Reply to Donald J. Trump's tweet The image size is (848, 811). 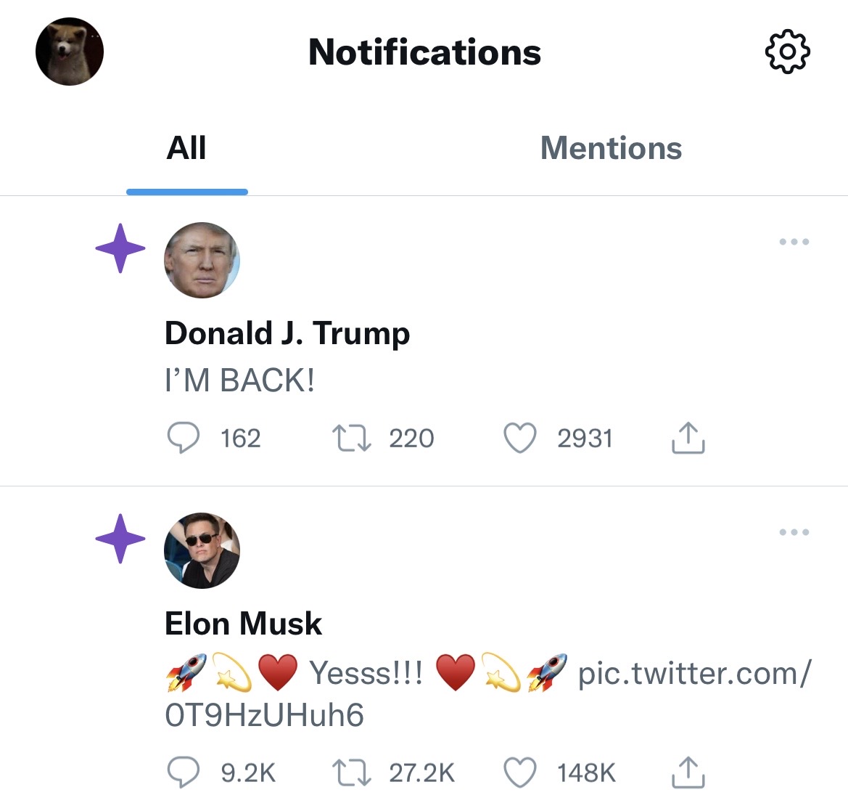[x=183, y=439]
